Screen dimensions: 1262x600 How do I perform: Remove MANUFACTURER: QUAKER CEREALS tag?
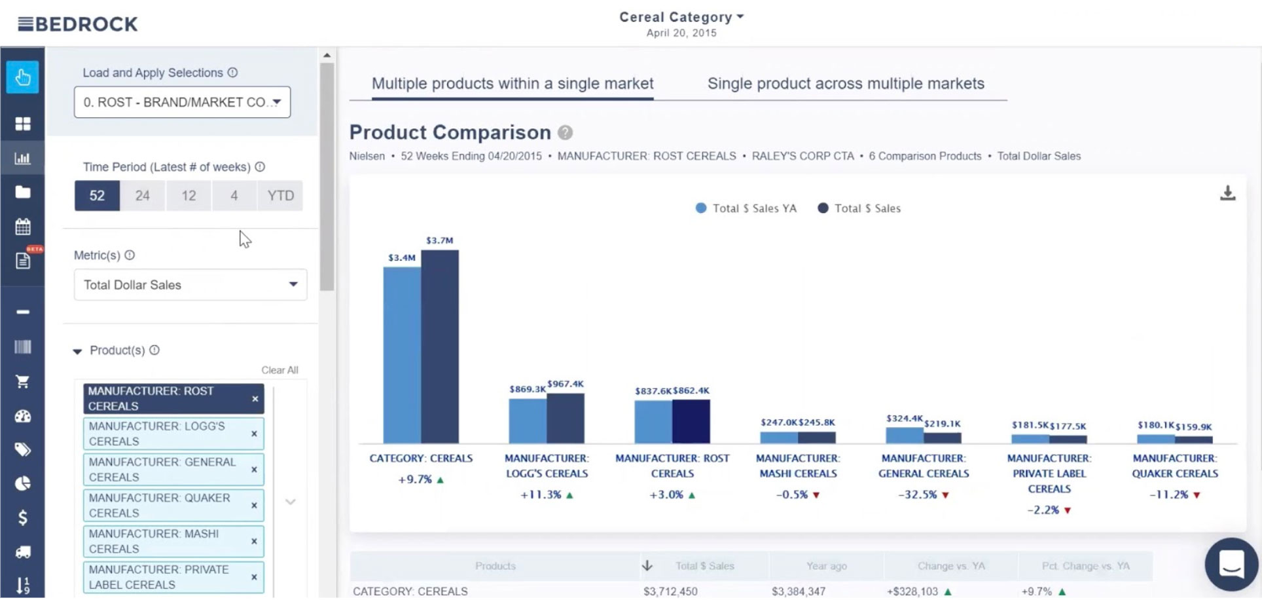point(254,506)
